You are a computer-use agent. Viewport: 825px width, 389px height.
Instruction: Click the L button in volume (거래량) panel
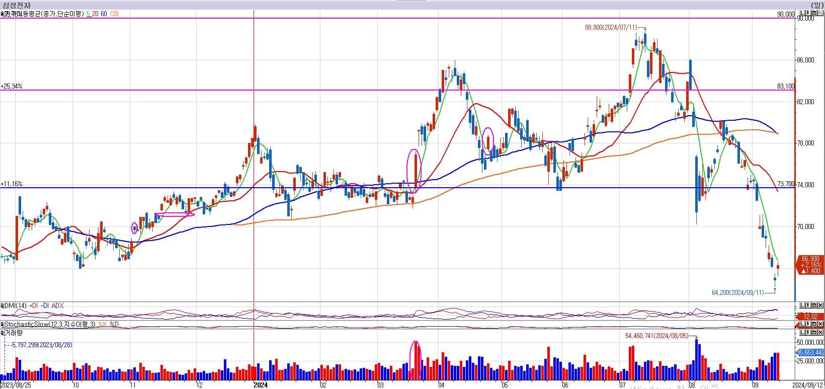click(x=802, y=333)
